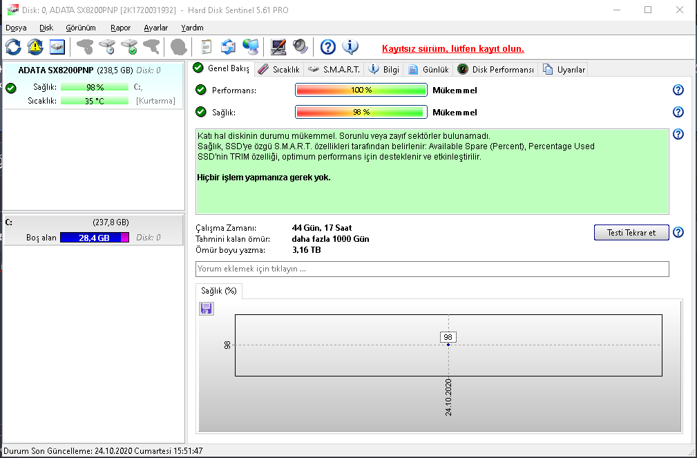This screenshot has width=697, height=458.
Task: Click the Mükemmel label beside Performans bar
Action: 455,90
